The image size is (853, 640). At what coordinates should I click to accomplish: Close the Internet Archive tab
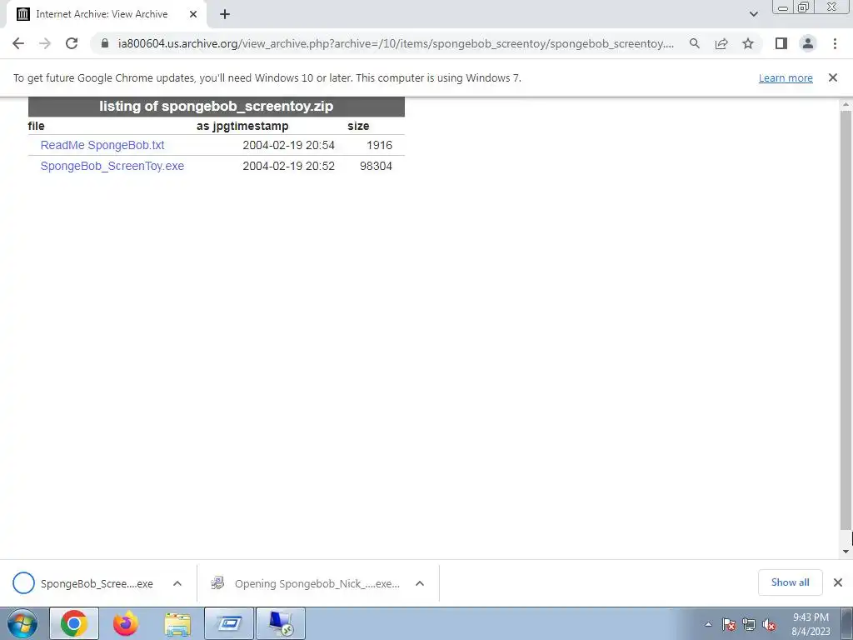pos(193,14)
